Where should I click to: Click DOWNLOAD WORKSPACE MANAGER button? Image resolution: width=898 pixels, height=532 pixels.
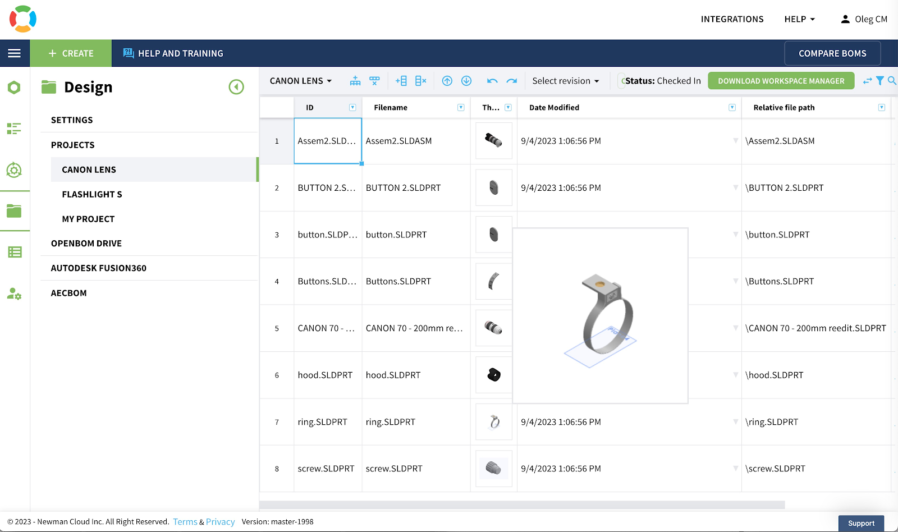(781, 81)
